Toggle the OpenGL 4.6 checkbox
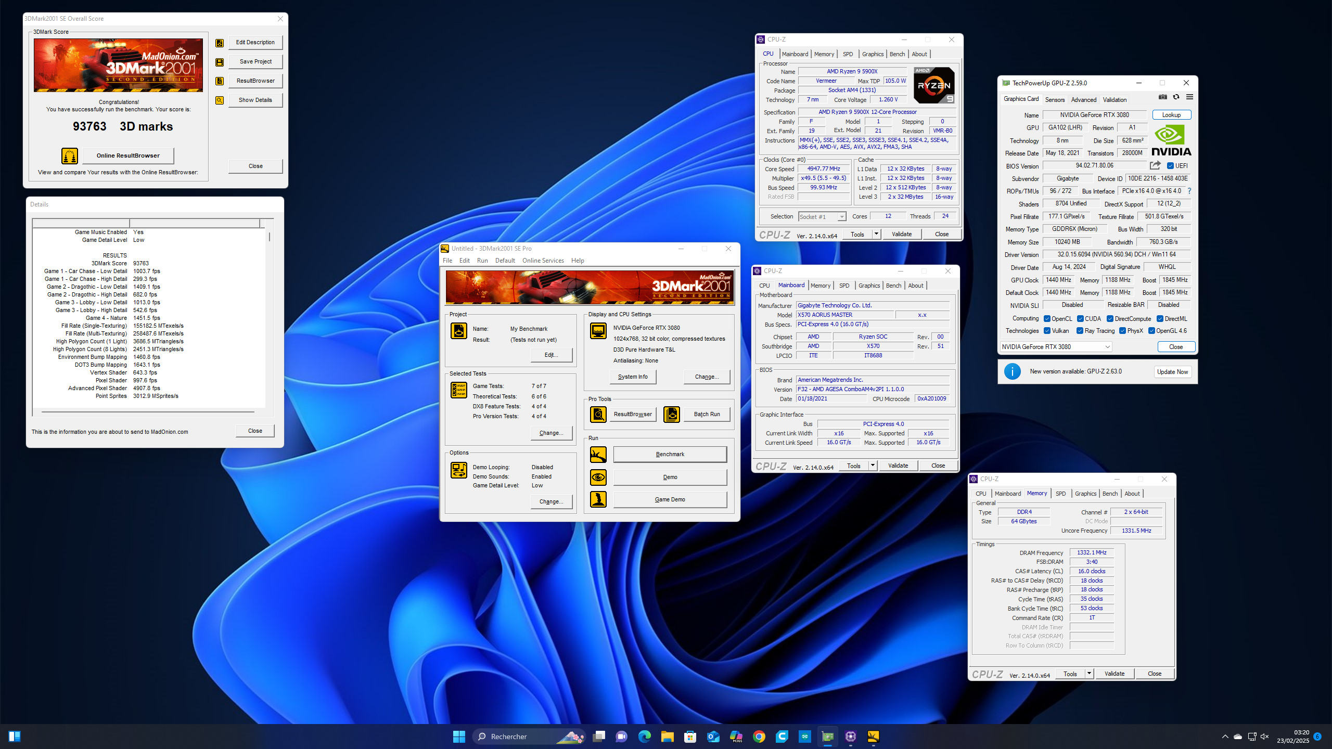The image size is (1332, 749). [1151, 331]
